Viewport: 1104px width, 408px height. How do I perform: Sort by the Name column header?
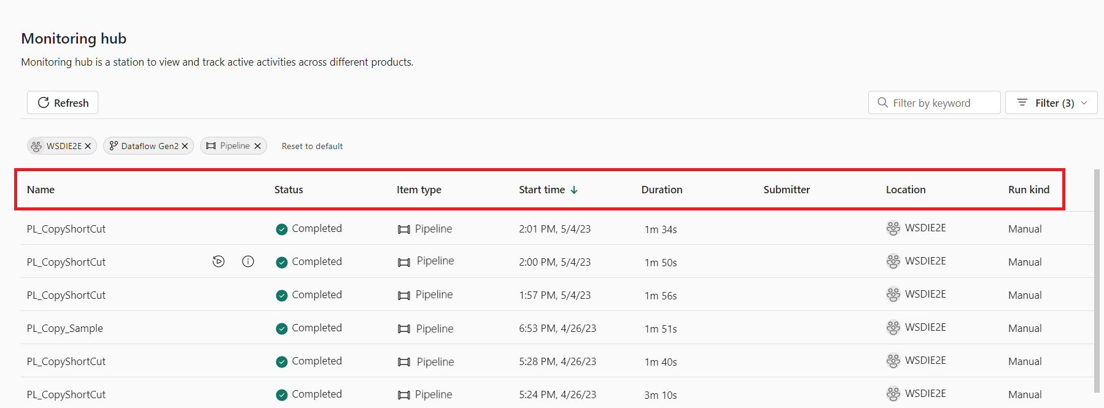41,190
